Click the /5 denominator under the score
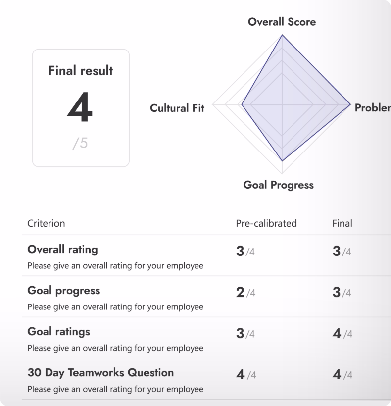Viewport: 391px width, 406px height. [81, 144]
